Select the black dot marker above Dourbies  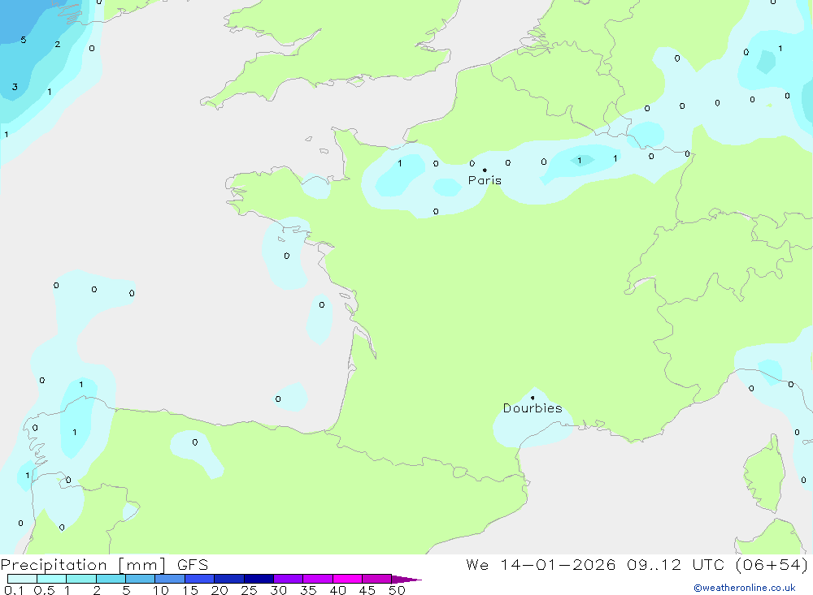(533, 398)
